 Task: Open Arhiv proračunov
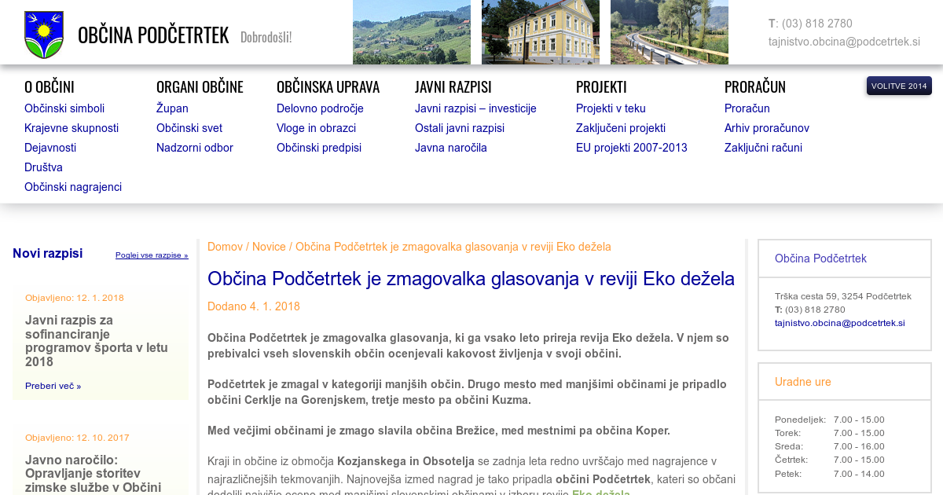[766, 128]
